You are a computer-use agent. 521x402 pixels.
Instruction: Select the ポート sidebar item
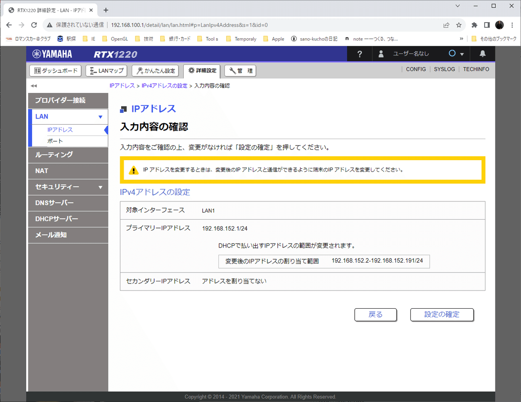pos(55,141)
